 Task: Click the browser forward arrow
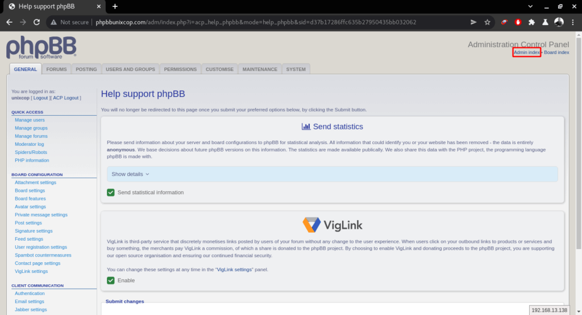pos(23,22)
